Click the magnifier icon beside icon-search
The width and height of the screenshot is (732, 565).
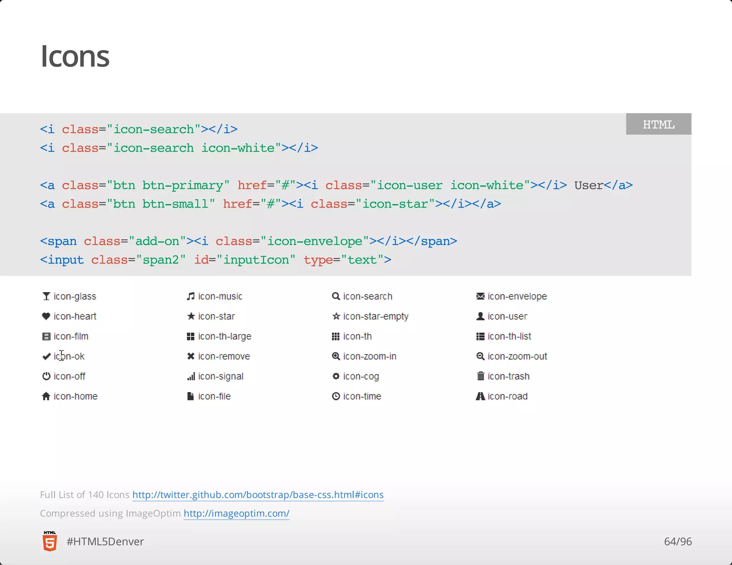click(x=336, y=296)
